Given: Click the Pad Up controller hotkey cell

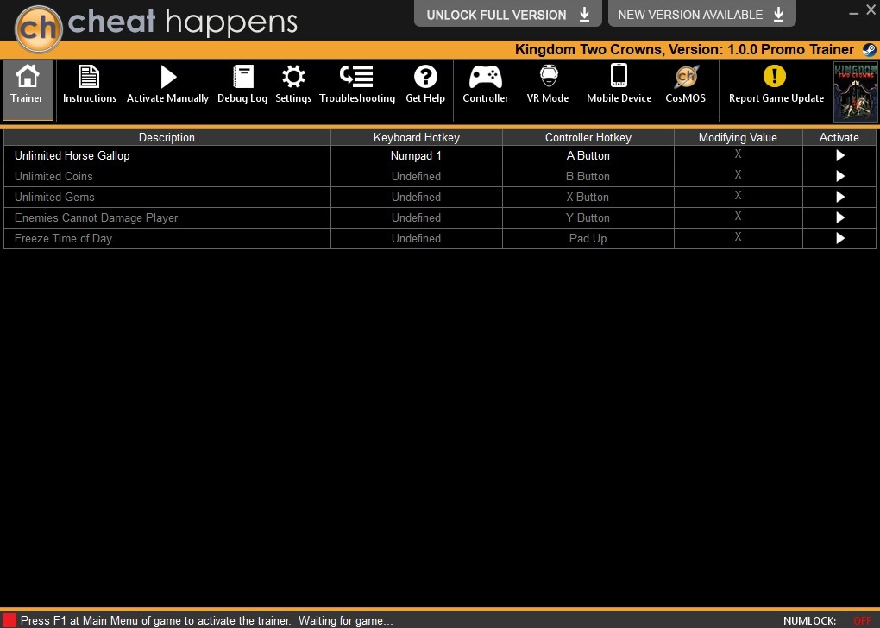Looking at the screenshot, I should (x=588, y=238).
